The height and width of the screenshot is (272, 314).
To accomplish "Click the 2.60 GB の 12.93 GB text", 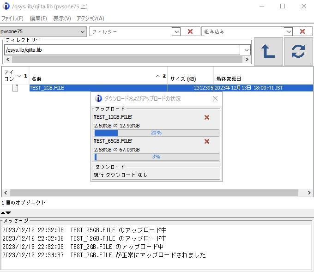I will 117,126.
